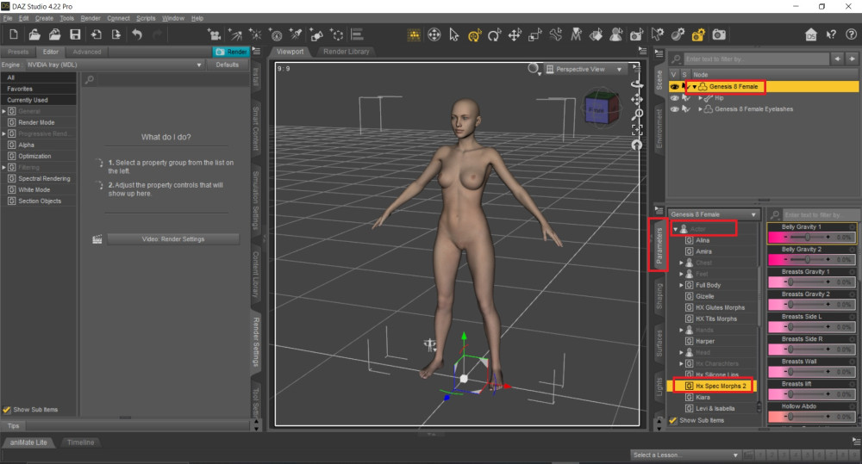Expand the General render settings group

pos(3,111)
